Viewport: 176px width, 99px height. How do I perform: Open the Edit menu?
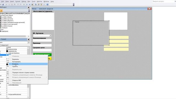[x=2, y=1]
